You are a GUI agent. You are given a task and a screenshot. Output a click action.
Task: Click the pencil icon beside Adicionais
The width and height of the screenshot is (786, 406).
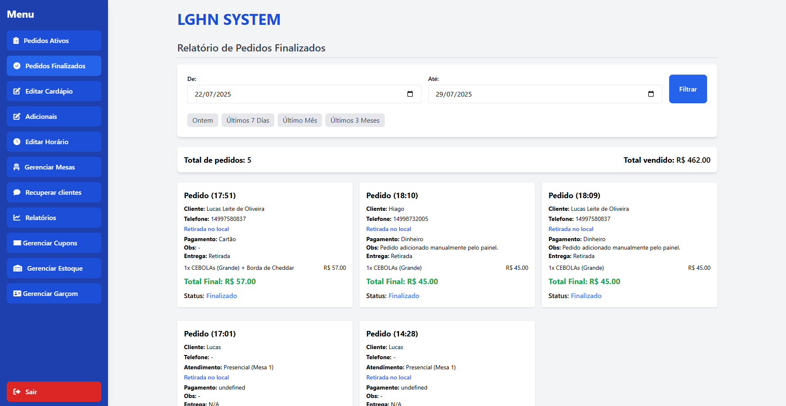pos(17,116)
